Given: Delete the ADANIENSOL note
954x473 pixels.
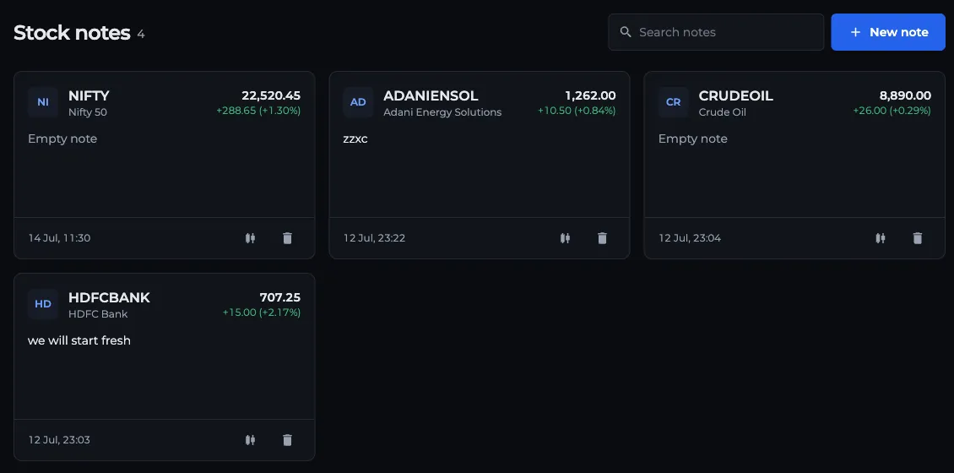Looking at the screenshot, I should pyautogui.click(x=602, y=238).
